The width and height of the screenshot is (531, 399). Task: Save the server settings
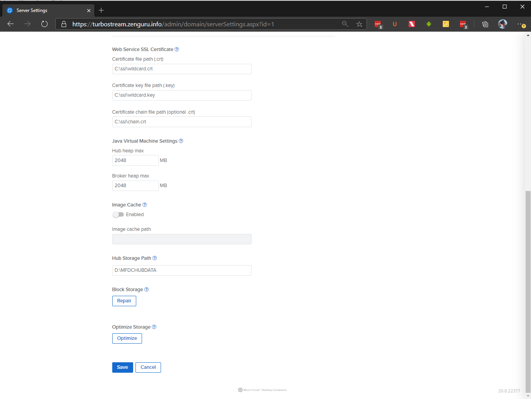(122, 367)
